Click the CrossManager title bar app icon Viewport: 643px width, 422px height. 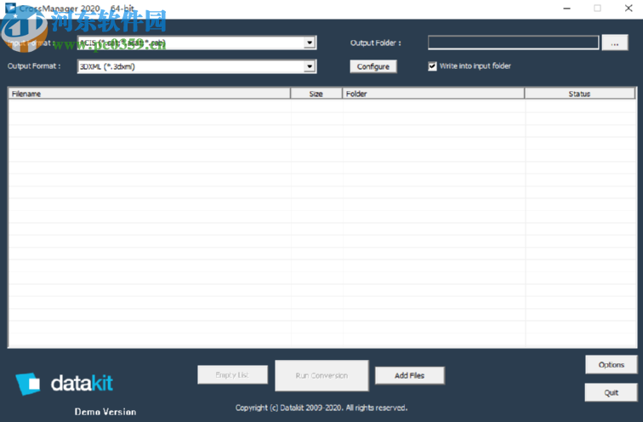point(10,8)
